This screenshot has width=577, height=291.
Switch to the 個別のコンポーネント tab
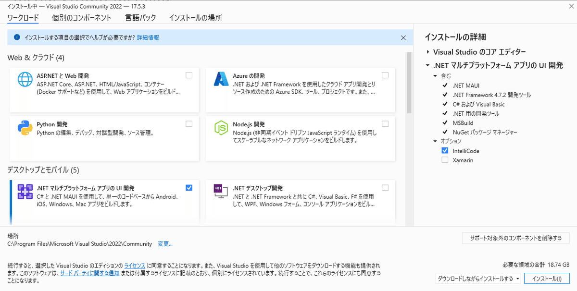82,18
